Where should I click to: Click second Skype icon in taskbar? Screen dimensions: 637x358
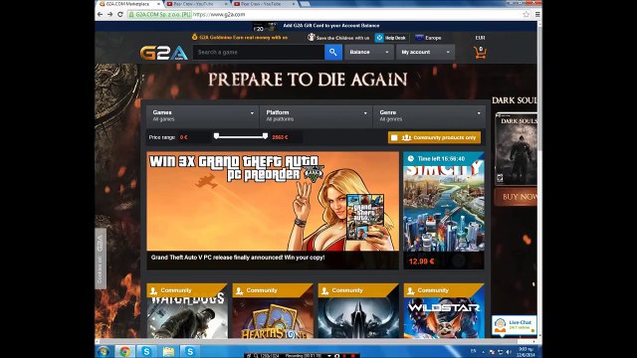(190, 351)
